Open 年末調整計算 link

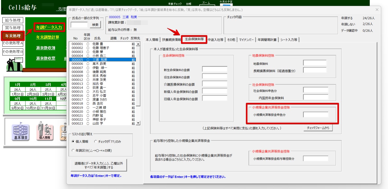(48, 37)
